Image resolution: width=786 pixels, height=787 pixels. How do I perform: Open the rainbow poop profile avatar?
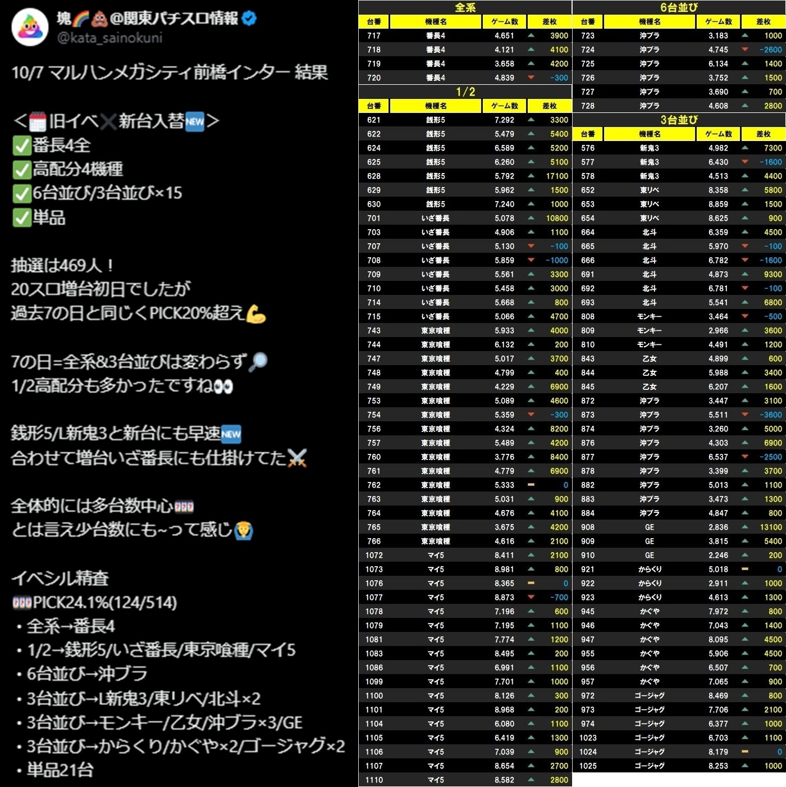click(x=30, y=28)
